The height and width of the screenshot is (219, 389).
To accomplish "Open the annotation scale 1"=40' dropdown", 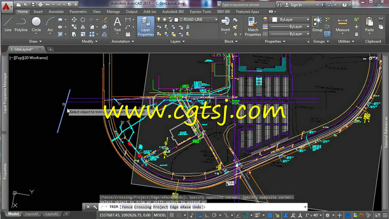I will coord(313,215).
